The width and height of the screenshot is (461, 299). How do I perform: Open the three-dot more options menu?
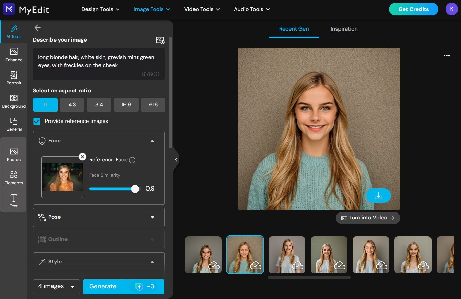coord(446,56)
